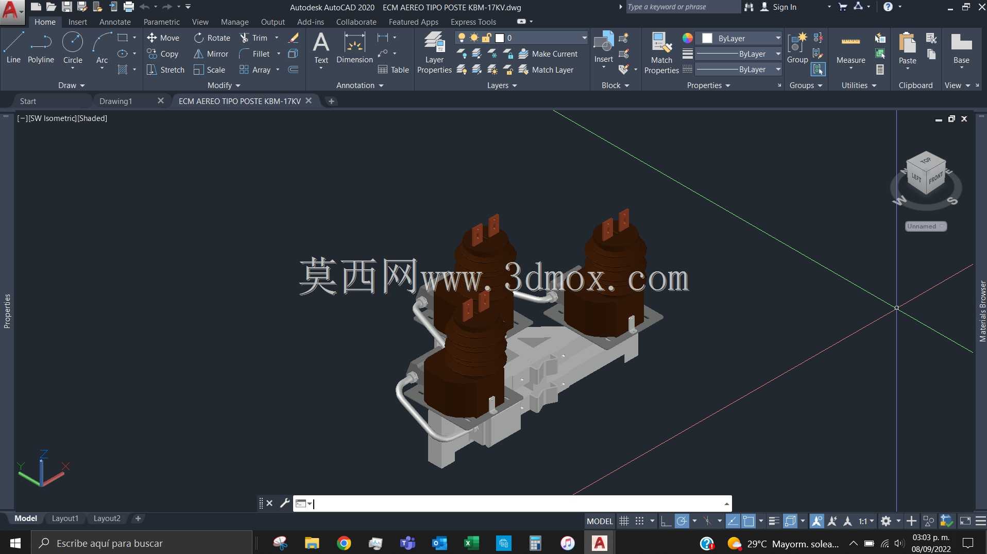The image size is (987, 554).
Task: Click the Base view tool
Action: (961, 48)
